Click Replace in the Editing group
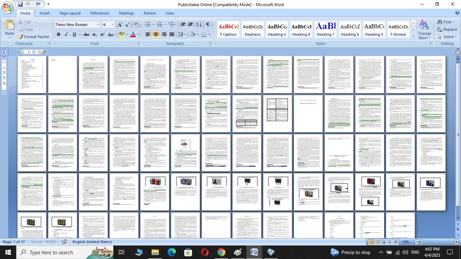The height and width of the screenshot is (259, 461). (447, 29)
